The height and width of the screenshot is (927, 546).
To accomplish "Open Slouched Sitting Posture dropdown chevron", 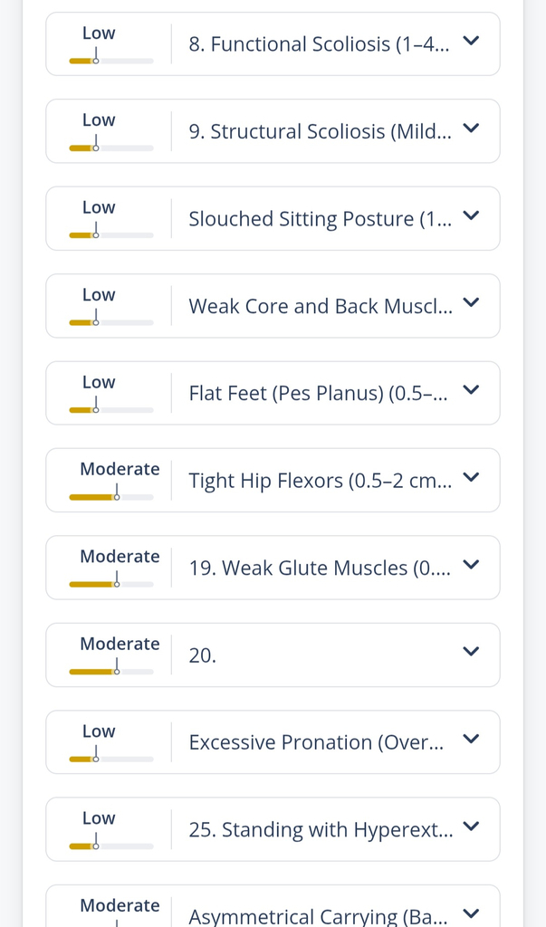I will (470, 216).
